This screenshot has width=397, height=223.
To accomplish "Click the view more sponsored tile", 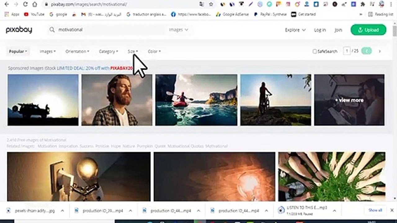I will [349, 100].
